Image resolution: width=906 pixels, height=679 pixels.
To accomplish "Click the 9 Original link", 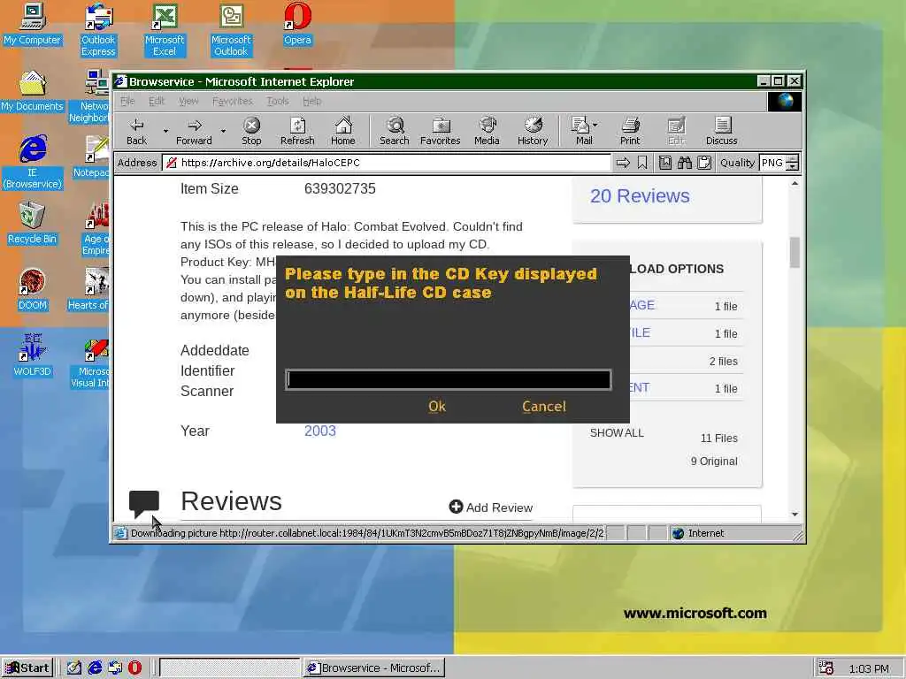I will pos(714,462).
